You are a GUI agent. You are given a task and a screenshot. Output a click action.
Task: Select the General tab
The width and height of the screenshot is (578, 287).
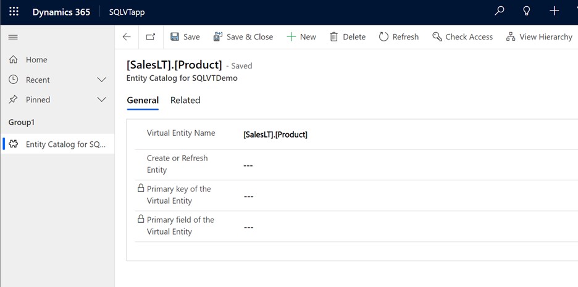(143, 100)
